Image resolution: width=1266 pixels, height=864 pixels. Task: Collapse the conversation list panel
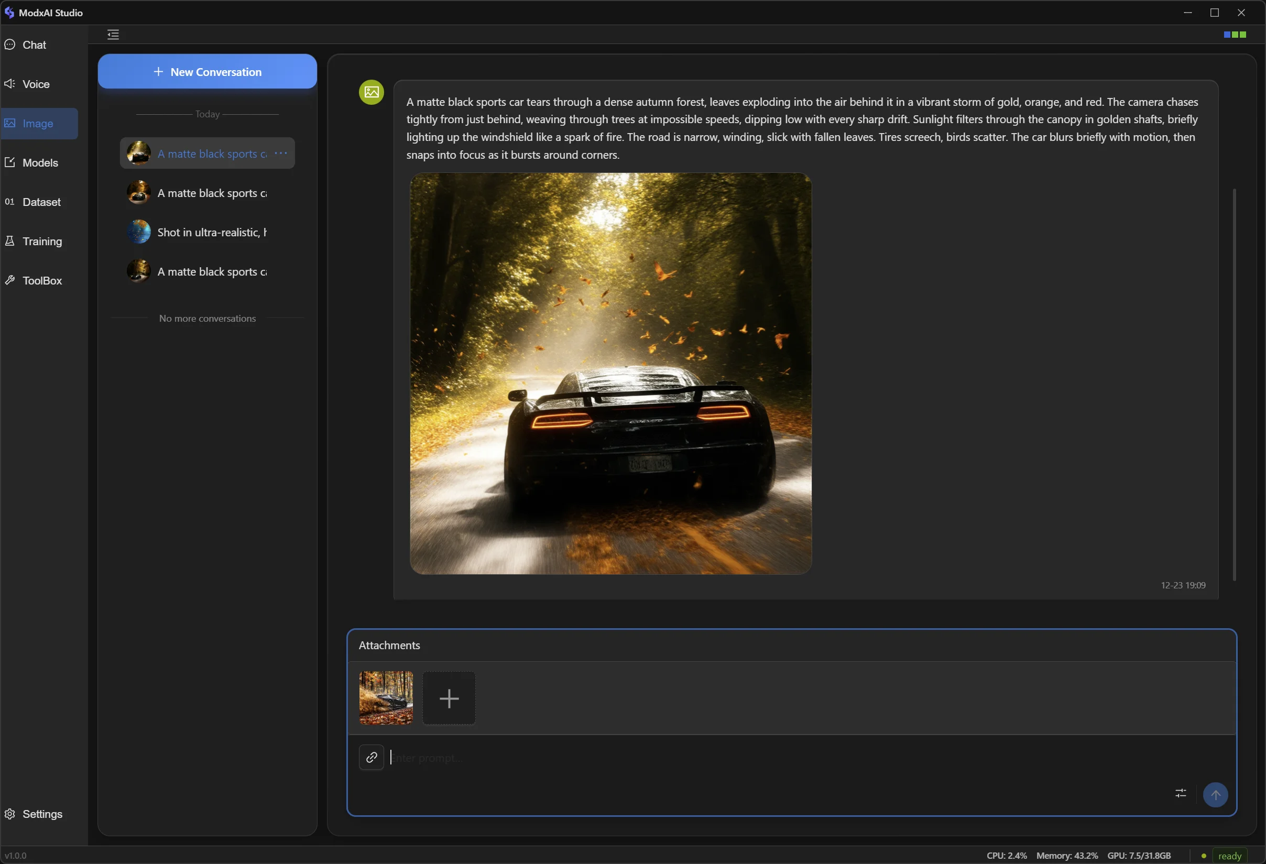pos(113,35)
